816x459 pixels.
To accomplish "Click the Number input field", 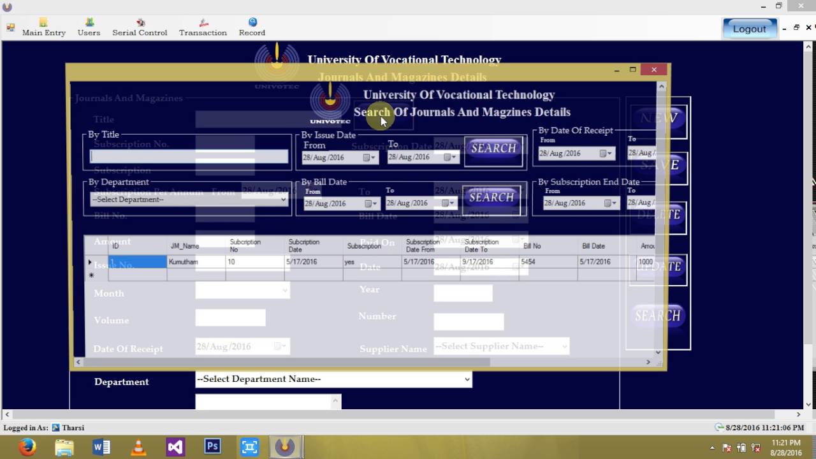I will coord(469,321).
